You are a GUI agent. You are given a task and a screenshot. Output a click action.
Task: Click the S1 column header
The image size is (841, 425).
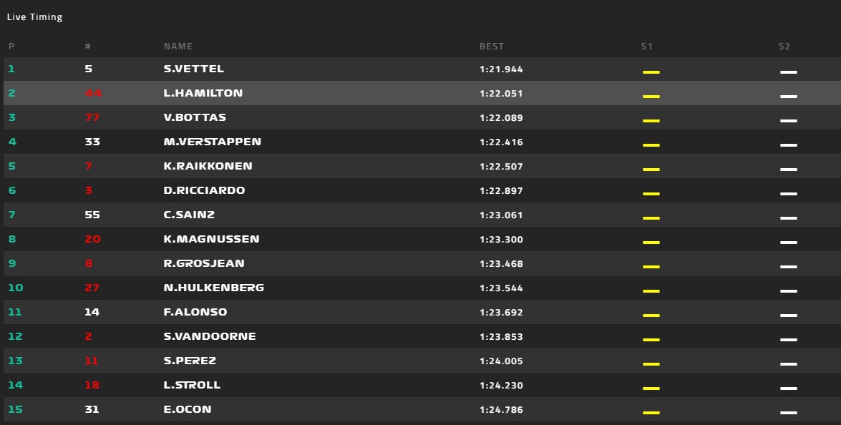(x=647, y=47)
